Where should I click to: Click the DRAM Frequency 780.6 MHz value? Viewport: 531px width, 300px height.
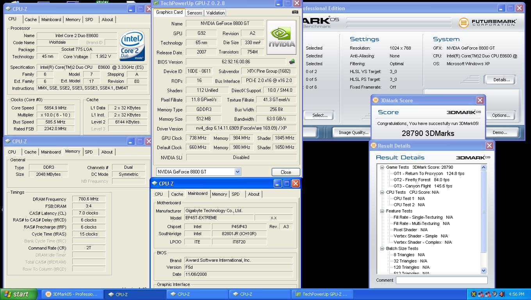coord(89,199)
